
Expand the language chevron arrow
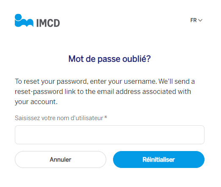[x=200, y=20]
